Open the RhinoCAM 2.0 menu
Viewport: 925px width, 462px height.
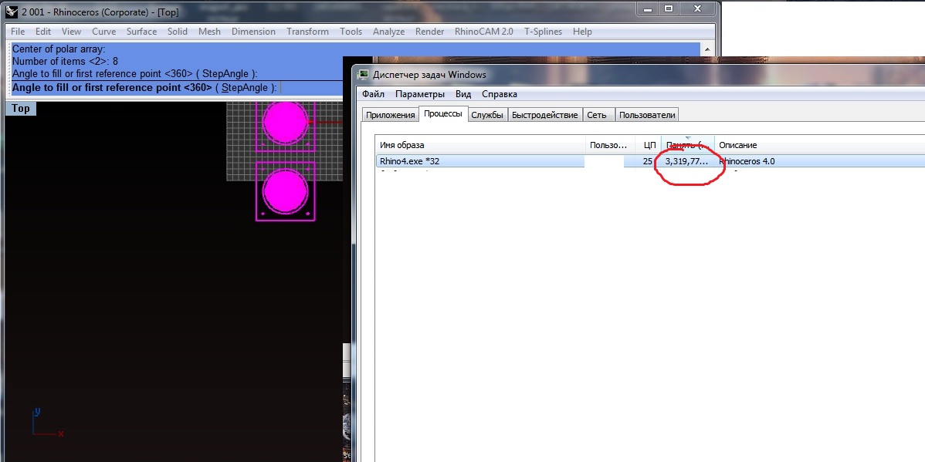point(483,32)
